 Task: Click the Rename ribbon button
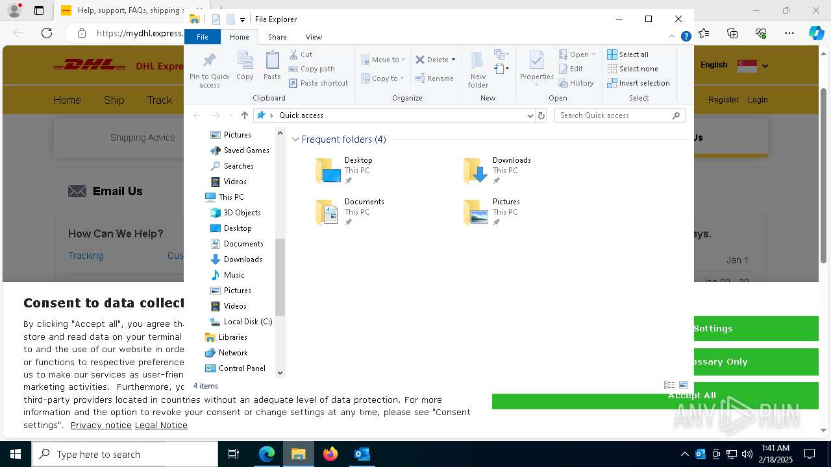coord(434,78)
